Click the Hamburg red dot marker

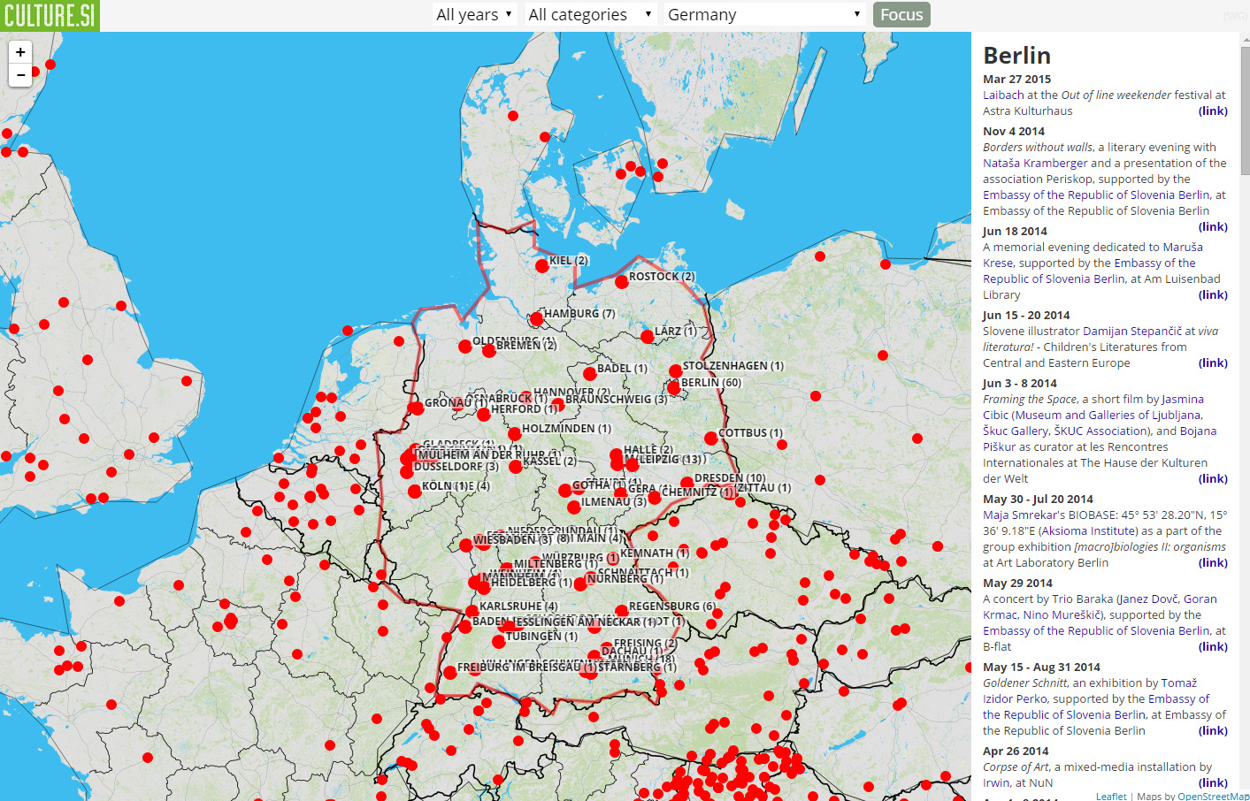pyautogui.click(x=536, y=318)
